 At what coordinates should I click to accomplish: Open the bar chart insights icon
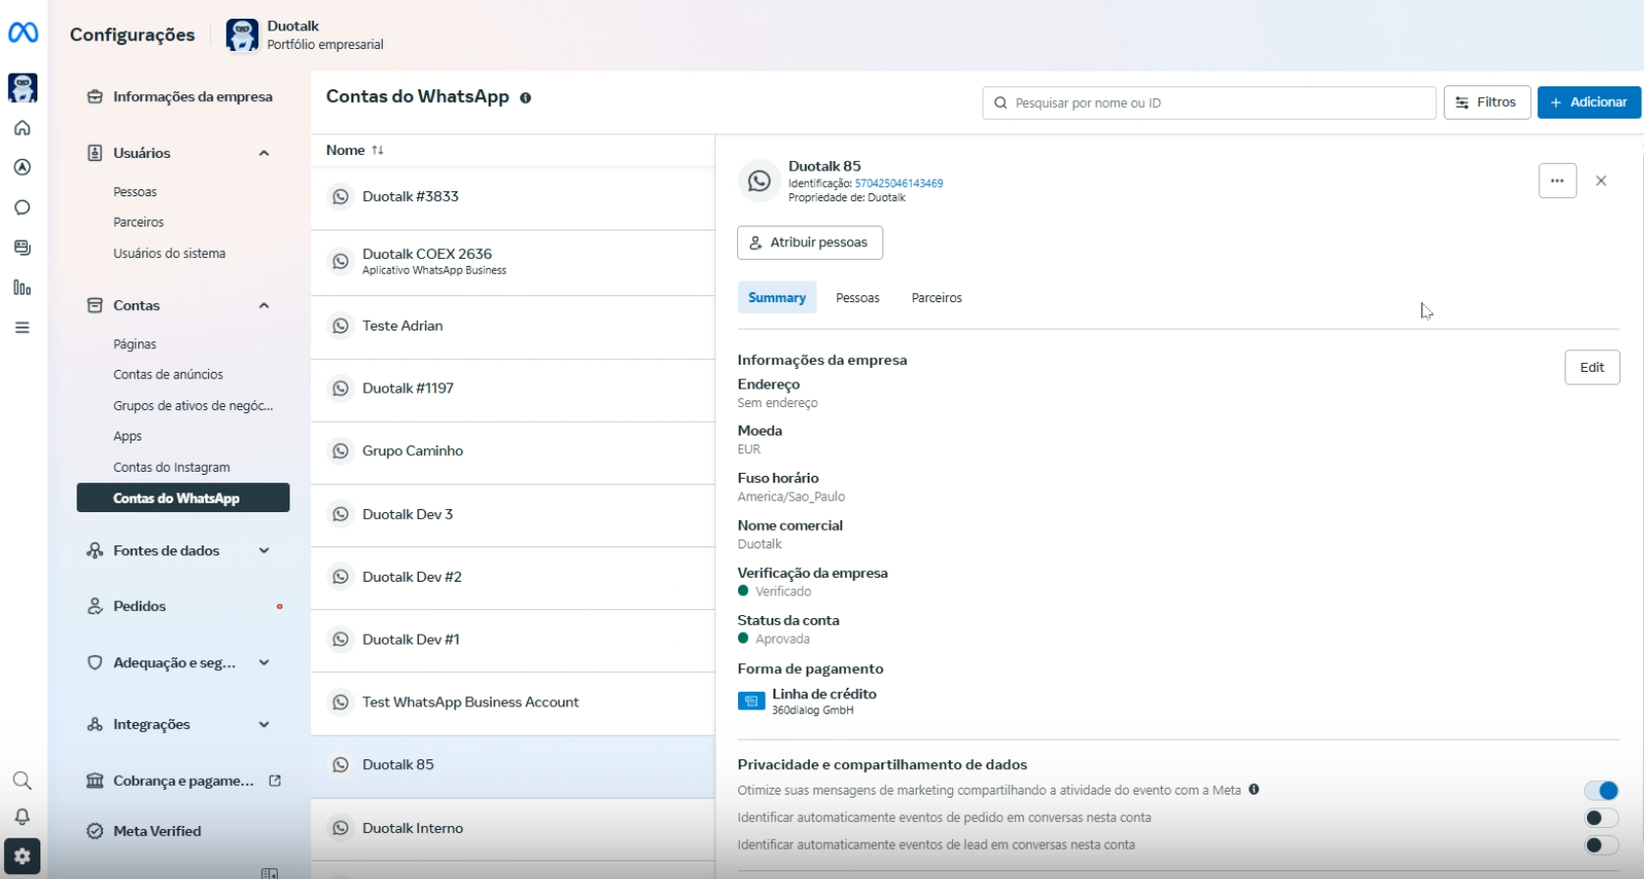(23, 287)
